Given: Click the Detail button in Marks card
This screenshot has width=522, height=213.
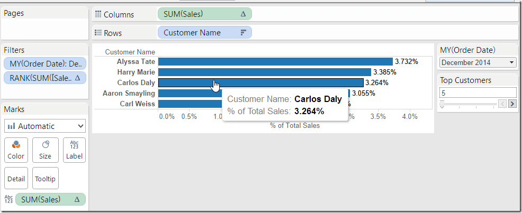Looking at the screenshot, I should 16,178.
